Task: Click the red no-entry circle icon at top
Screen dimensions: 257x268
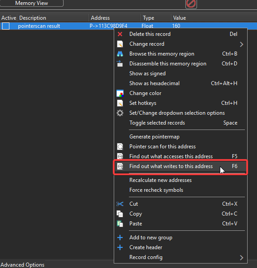Action: tap(191, 4)
